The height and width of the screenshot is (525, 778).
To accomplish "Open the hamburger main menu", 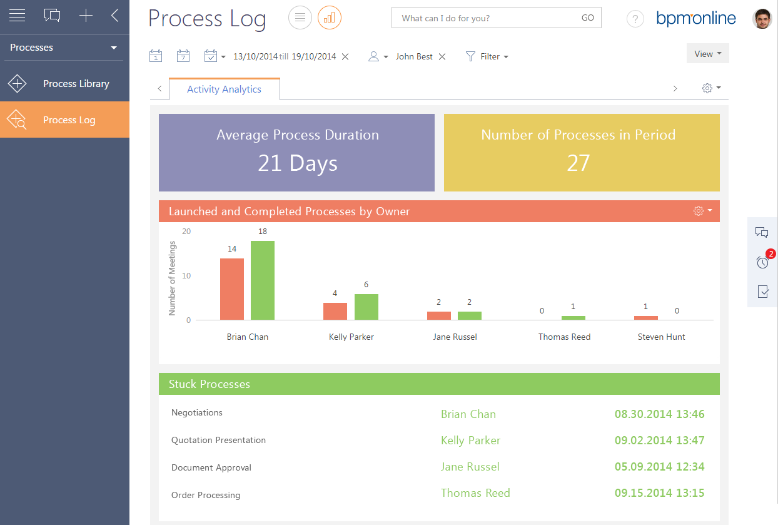I will coord(18,16).
